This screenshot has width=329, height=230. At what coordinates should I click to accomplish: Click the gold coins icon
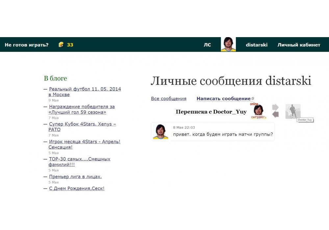tap(61, 44)
